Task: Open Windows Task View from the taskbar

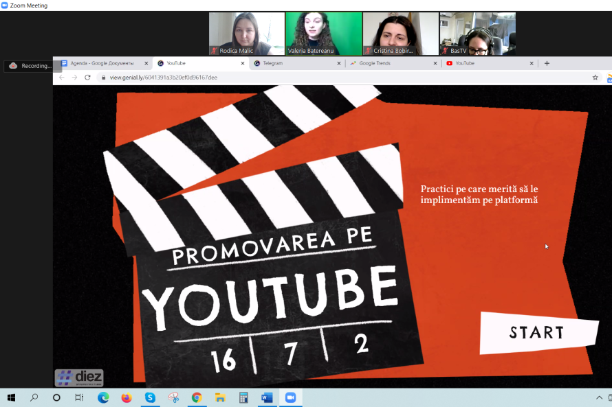Action: click(80, 397)
